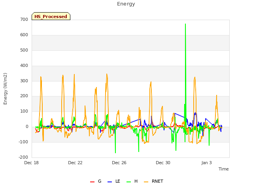Click the orange RNET legend swatch
This screenshot has width=253, height=189.
[146, 182]
